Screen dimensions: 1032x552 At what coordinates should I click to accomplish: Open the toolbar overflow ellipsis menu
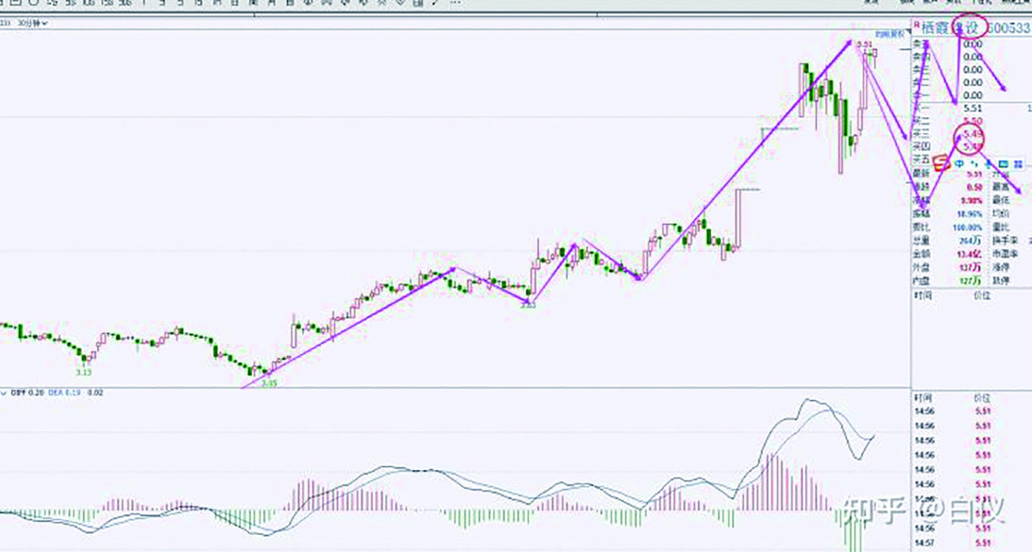[x=455, y=3]
